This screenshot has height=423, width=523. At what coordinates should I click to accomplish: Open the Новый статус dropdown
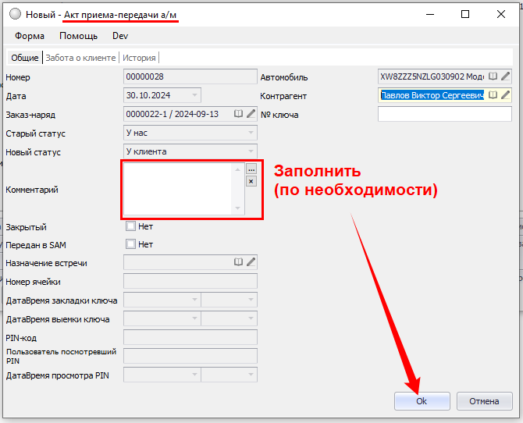[250, 151]
